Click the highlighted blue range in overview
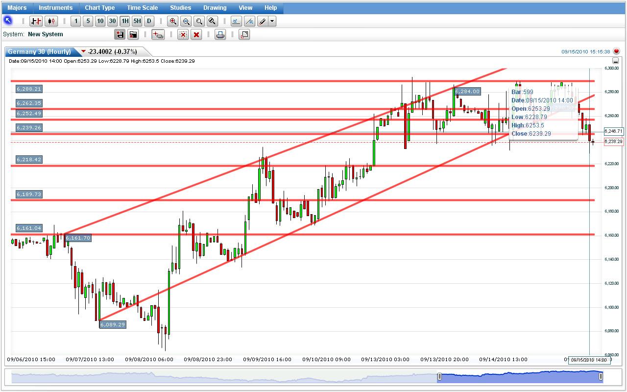This screenshot has width=627, height=392. pos(520,376)
